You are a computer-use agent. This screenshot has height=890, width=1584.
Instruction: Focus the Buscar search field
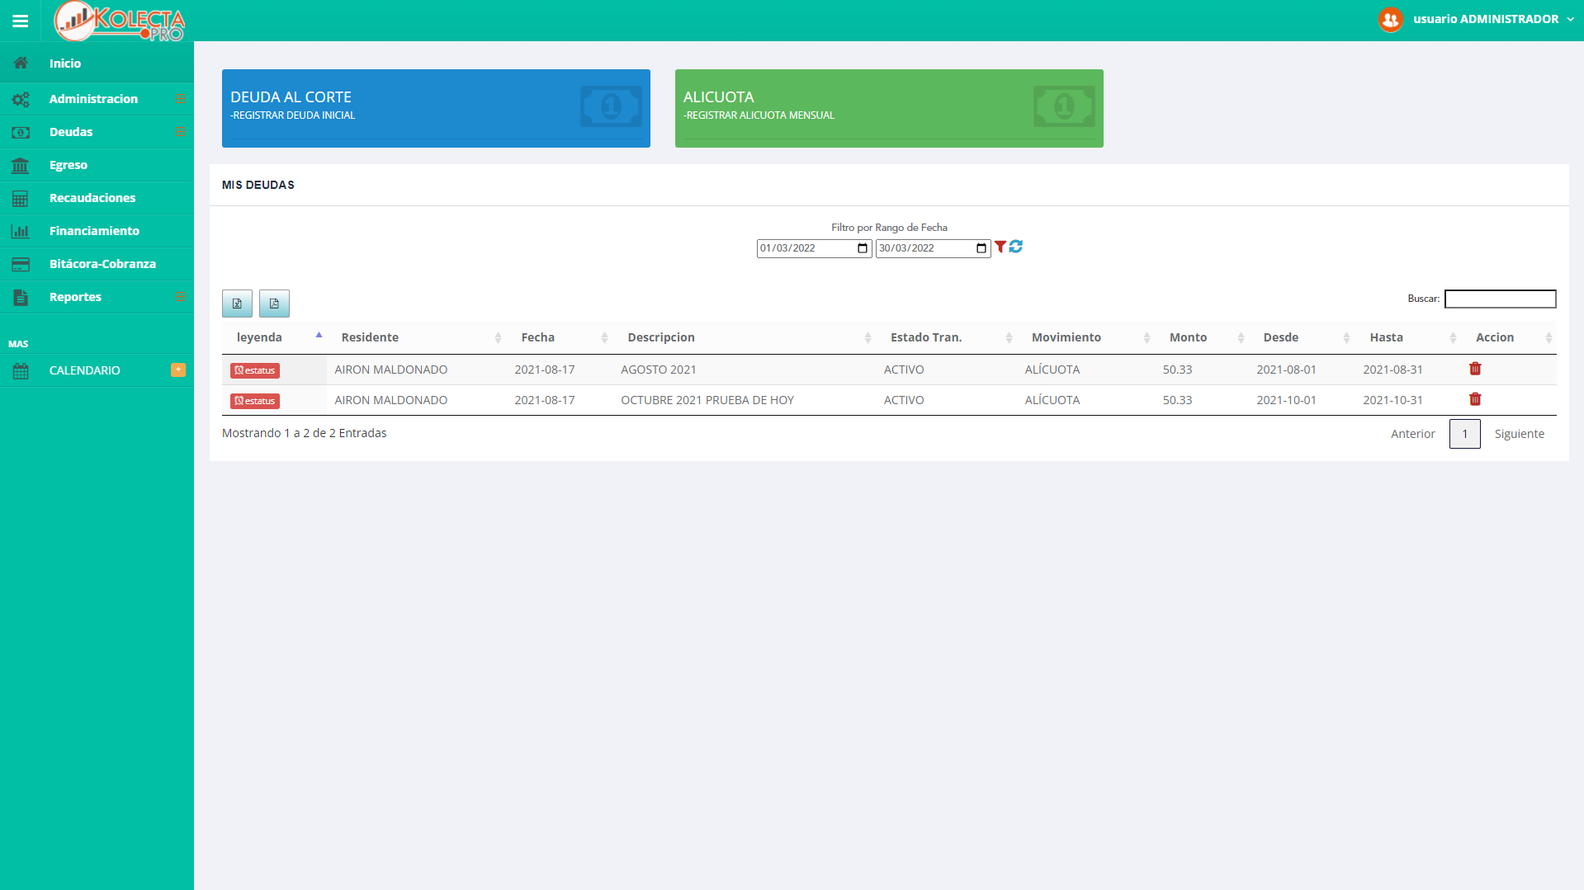point(1500,299)
